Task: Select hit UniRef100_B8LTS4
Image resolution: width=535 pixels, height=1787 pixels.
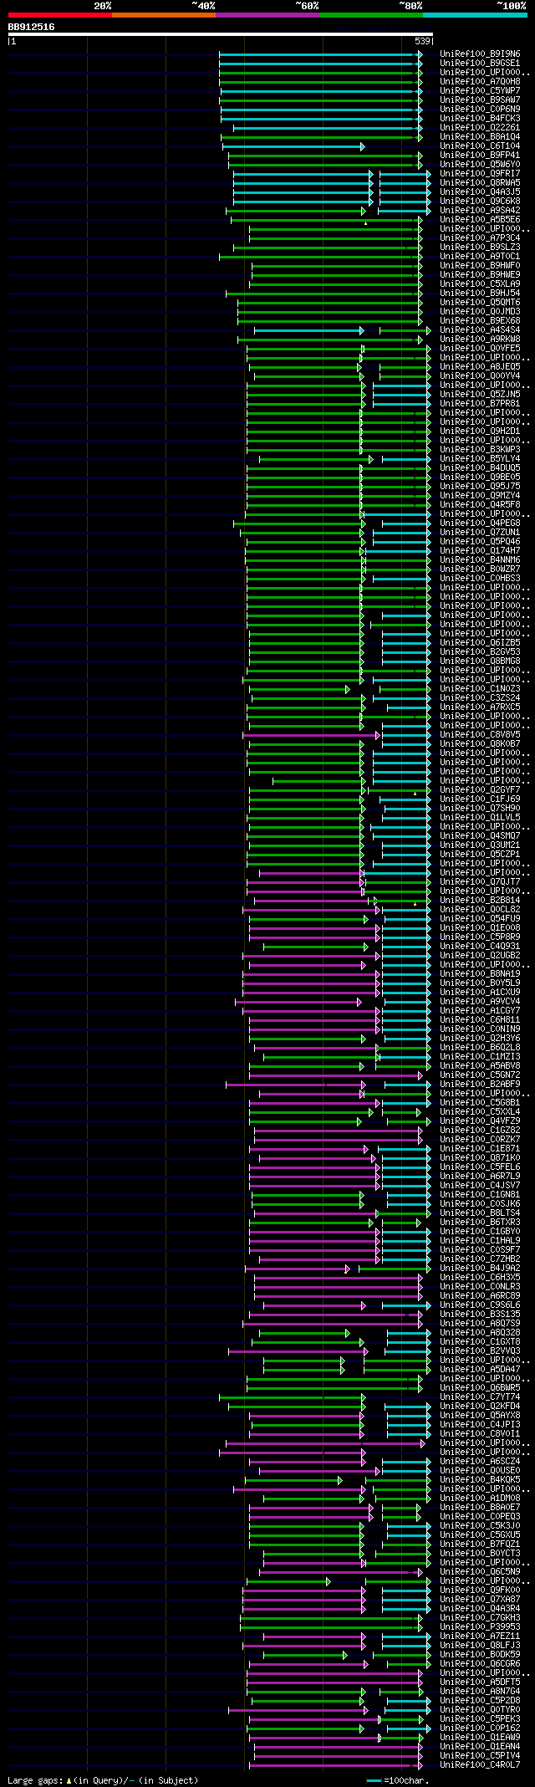Action: (480, 1213)
